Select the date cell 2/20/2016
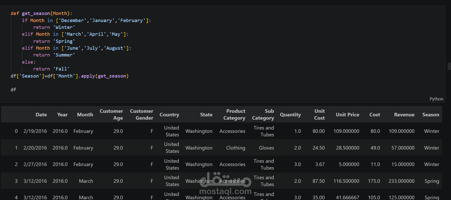 (x=35, y=148)
